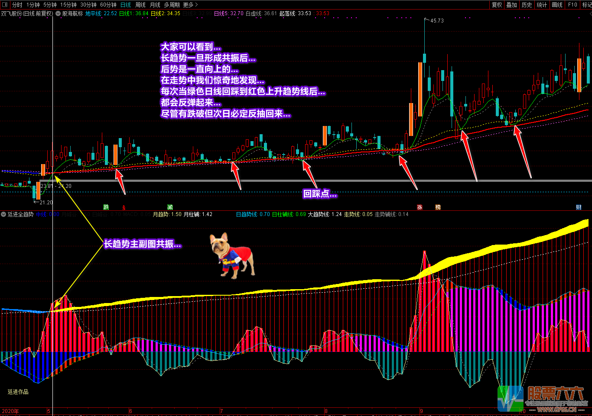Click the 起落线: 33.53 value
Image resolution: width=592 pixels, height=416 pixels.
[x=295, y=13]
